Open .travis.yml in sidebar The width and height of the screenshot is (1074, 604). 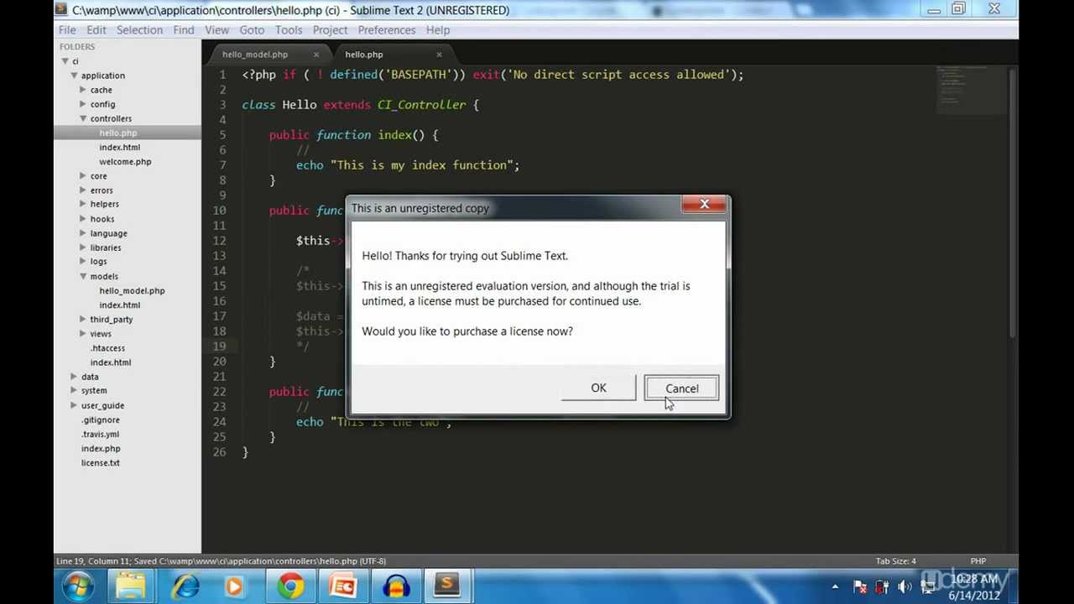[x=100, y=434]
